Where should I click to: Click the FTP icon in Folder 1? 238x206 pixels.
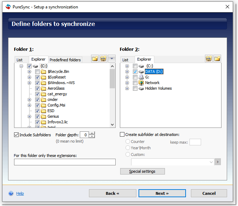tap(103, 59)
